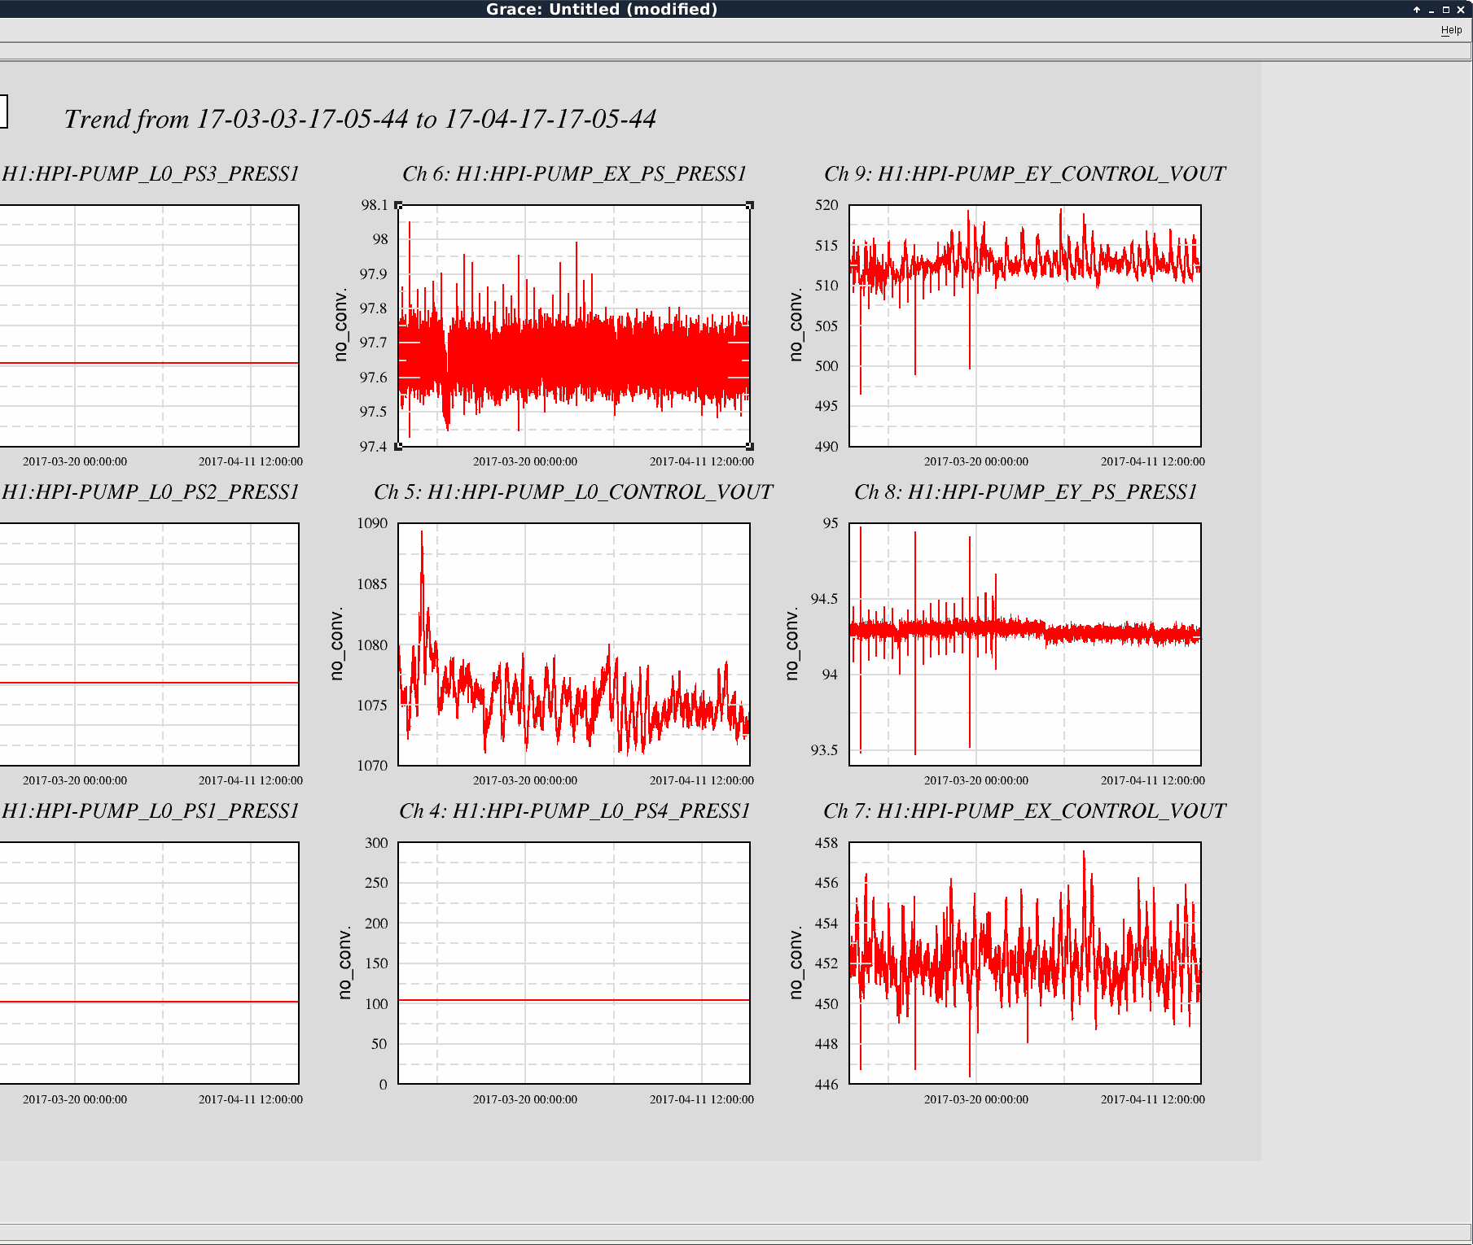The image size is (1473, 1245).
Task: Click 2017-03-20 00:00:00 label under Ch 9
Action: [976, 461]
